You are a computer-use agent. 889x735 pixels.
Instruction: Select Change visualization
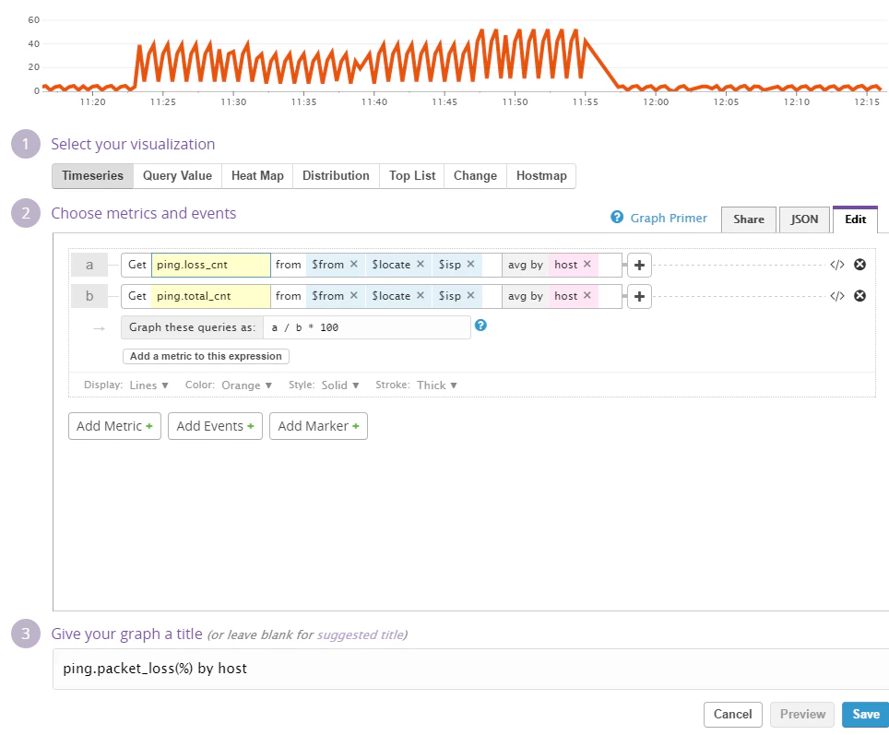(475, 176)
